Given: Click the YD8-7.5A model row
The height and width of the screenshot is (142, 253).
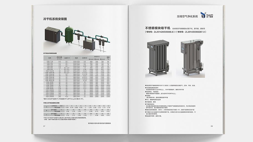Looking at the screenshot, I should click(77, 62).
